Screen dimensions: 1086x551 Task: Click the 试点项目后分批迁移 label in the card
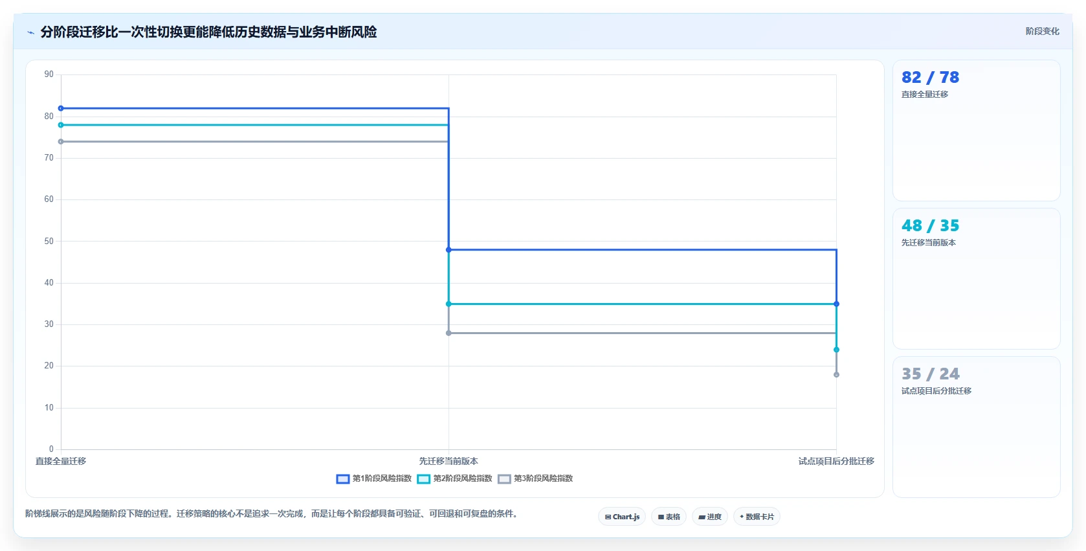pyautogui.click(x=936, y=391)
